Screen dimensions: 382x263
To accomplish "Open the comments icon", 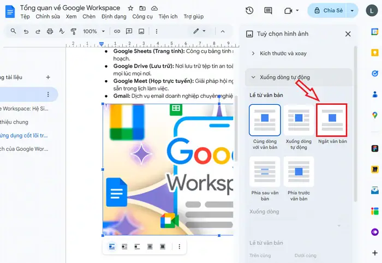I will 268,10.
